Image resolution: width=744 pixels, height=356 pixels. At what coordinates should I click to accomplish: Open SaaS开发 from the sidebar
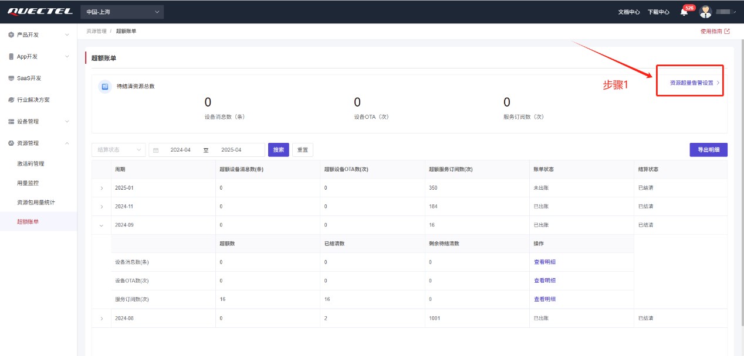tap(29, 78)
